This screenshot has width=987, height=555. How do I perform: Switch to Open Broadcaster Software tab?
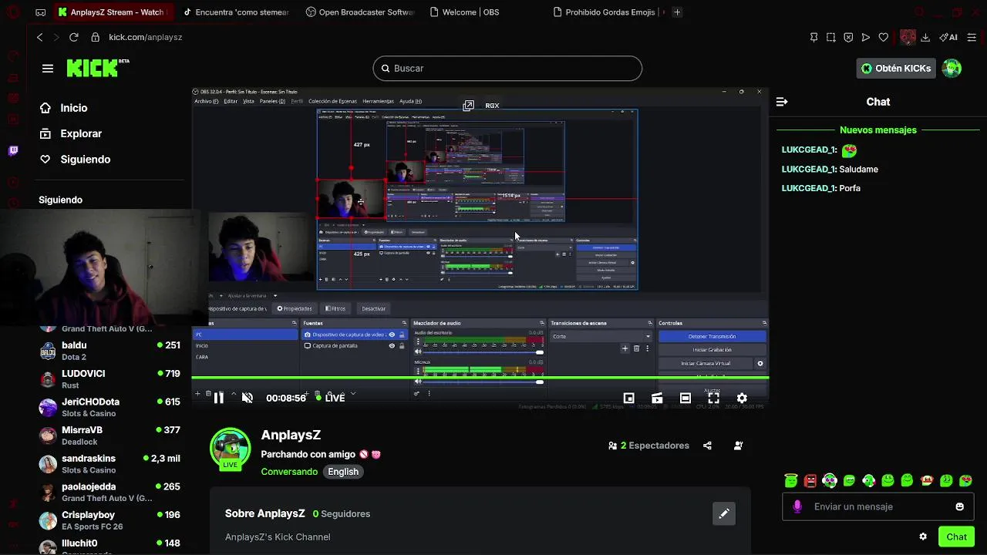361,12
